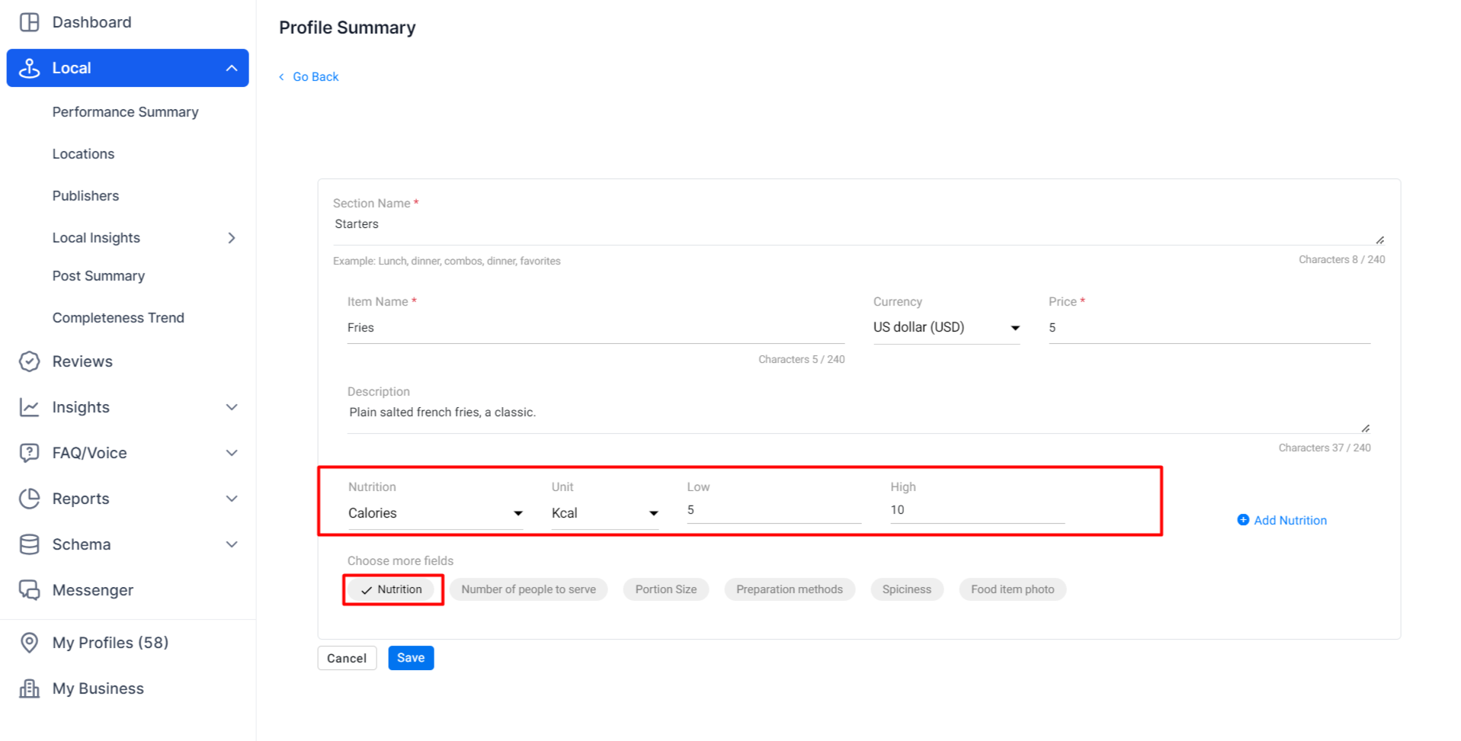Viewport: 1461px width, 741px height.
Task: Collapse the Local menu chevron
Action: click(232, 68)
